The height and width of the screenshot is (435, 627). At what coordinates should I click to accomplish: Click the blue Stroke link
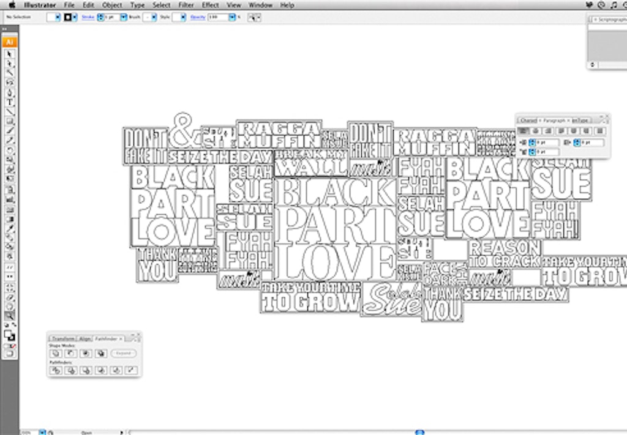89,17
